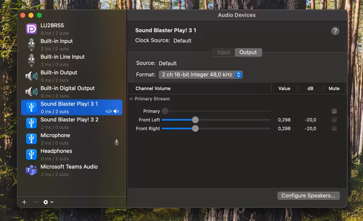Select Built-in Digital Output device
Viewport: 363px width, 221px height.
click(x=72, y=92)
